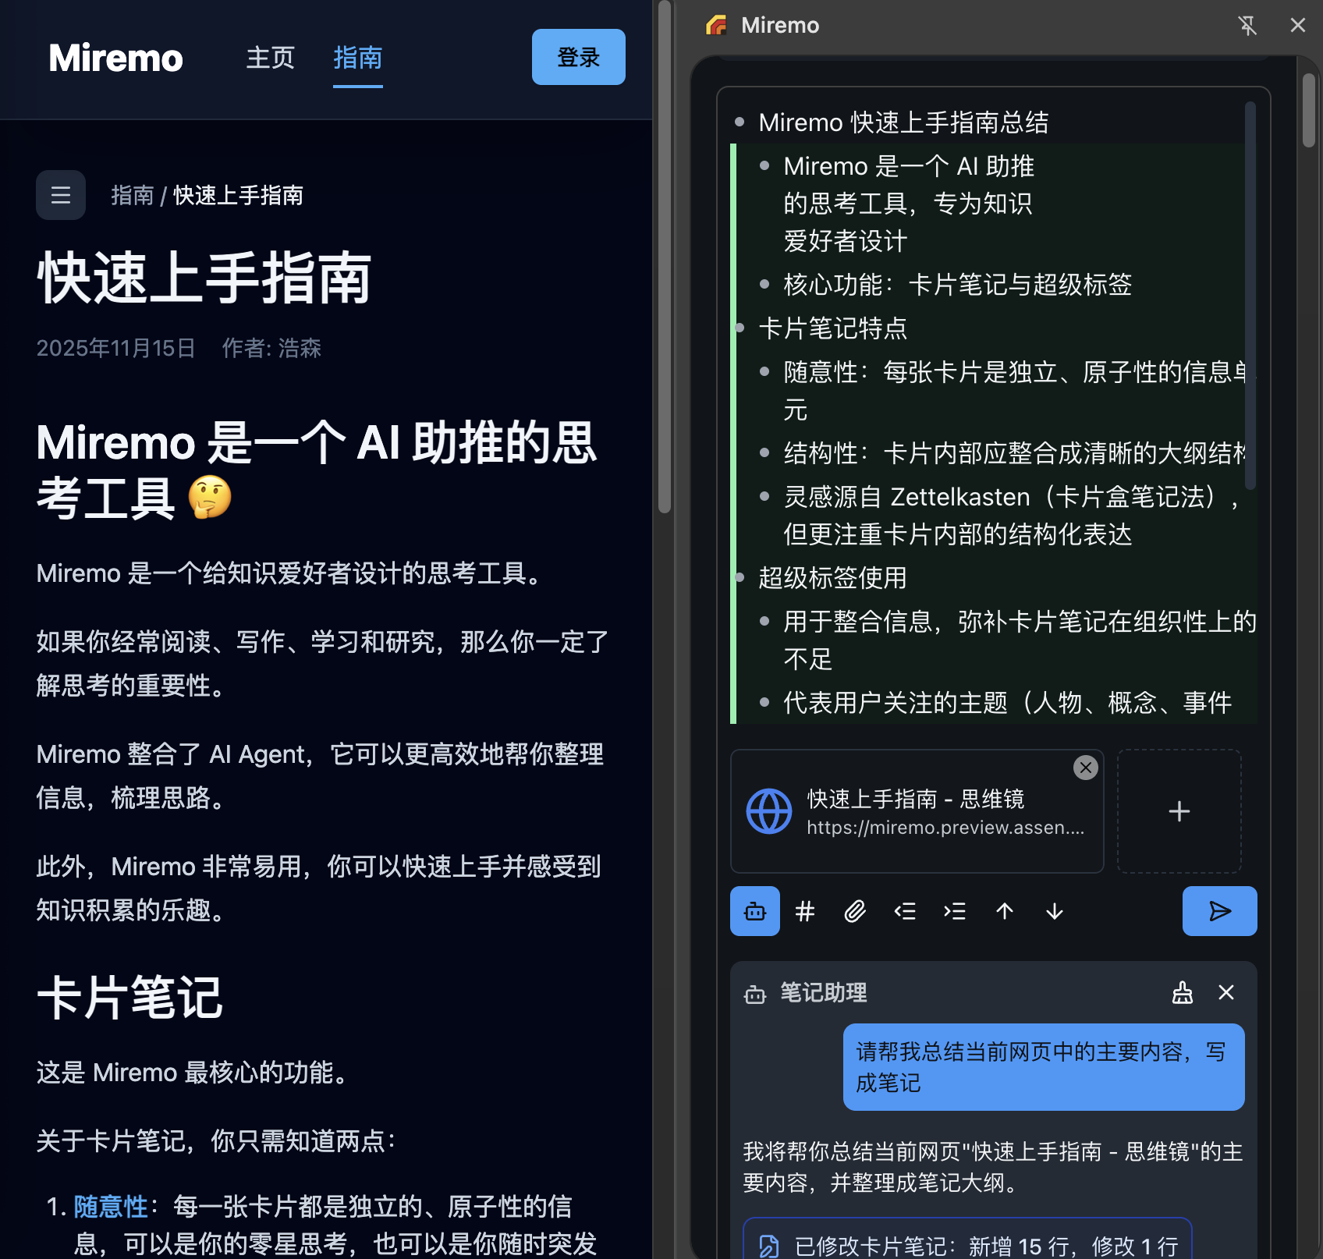Open the 指南 navigation menu item
1323x1259 pixels.
point(357,58)
